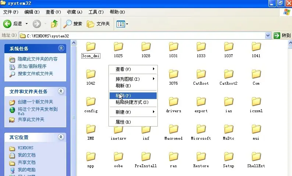Click 搜索文件或文件夹 link
This screenshot has height=176, width=292.
(x=35, y=74)
